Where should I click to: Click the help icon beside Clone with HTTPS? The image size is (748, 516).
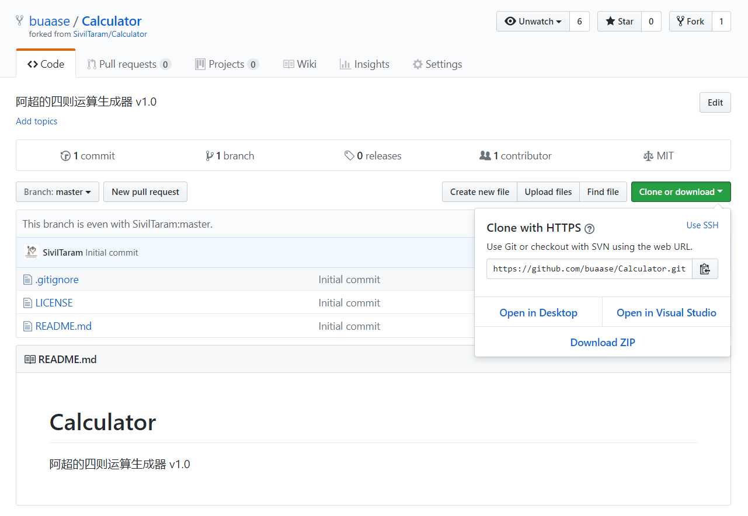590,228
